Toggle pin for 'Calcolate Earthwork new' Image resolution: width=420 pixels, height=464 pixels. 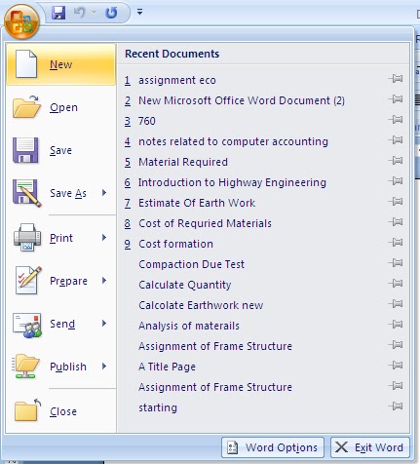click(396, 304)
